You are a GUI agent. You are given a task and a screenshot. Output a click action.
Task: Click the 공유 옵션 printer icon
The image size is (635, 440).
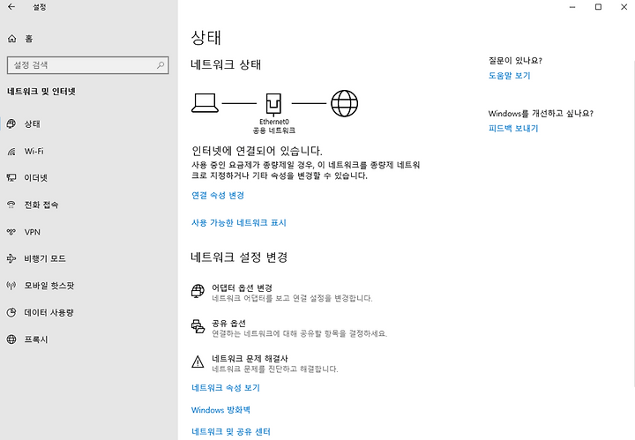[198, 326]
